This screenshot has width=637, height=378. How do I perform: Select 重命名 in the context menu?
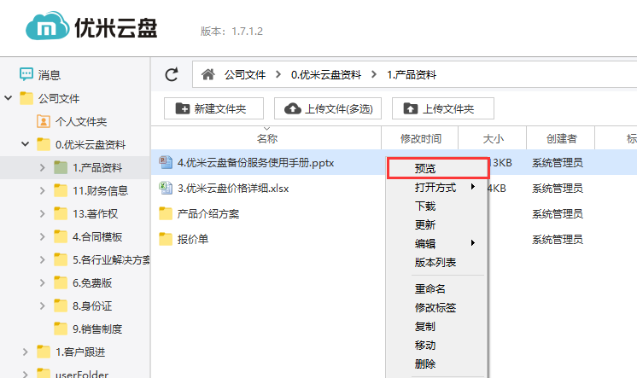point(430,289)
